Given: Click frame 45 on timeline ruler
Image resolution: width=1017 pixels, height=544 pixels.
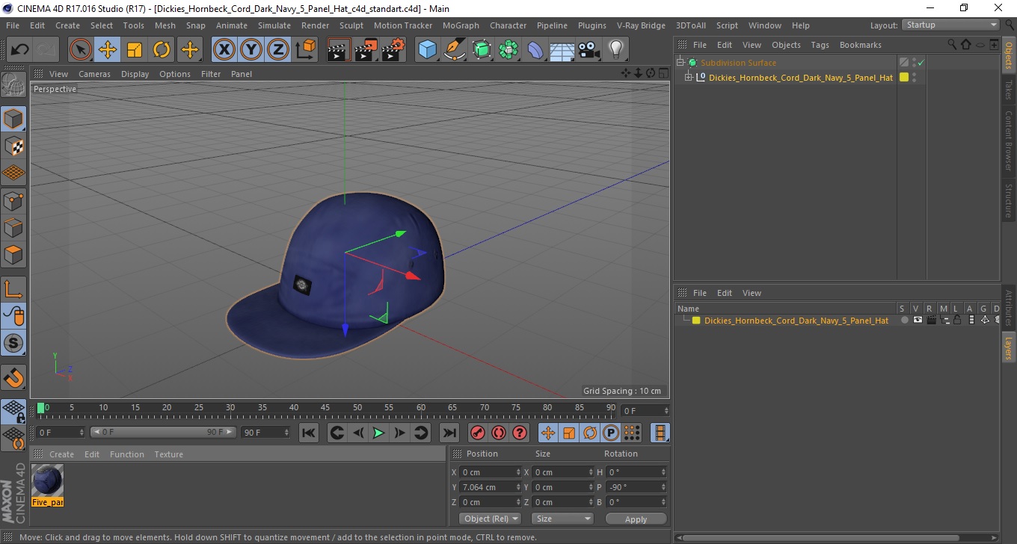Looking at the screenshot, I should tap(325, 408).
